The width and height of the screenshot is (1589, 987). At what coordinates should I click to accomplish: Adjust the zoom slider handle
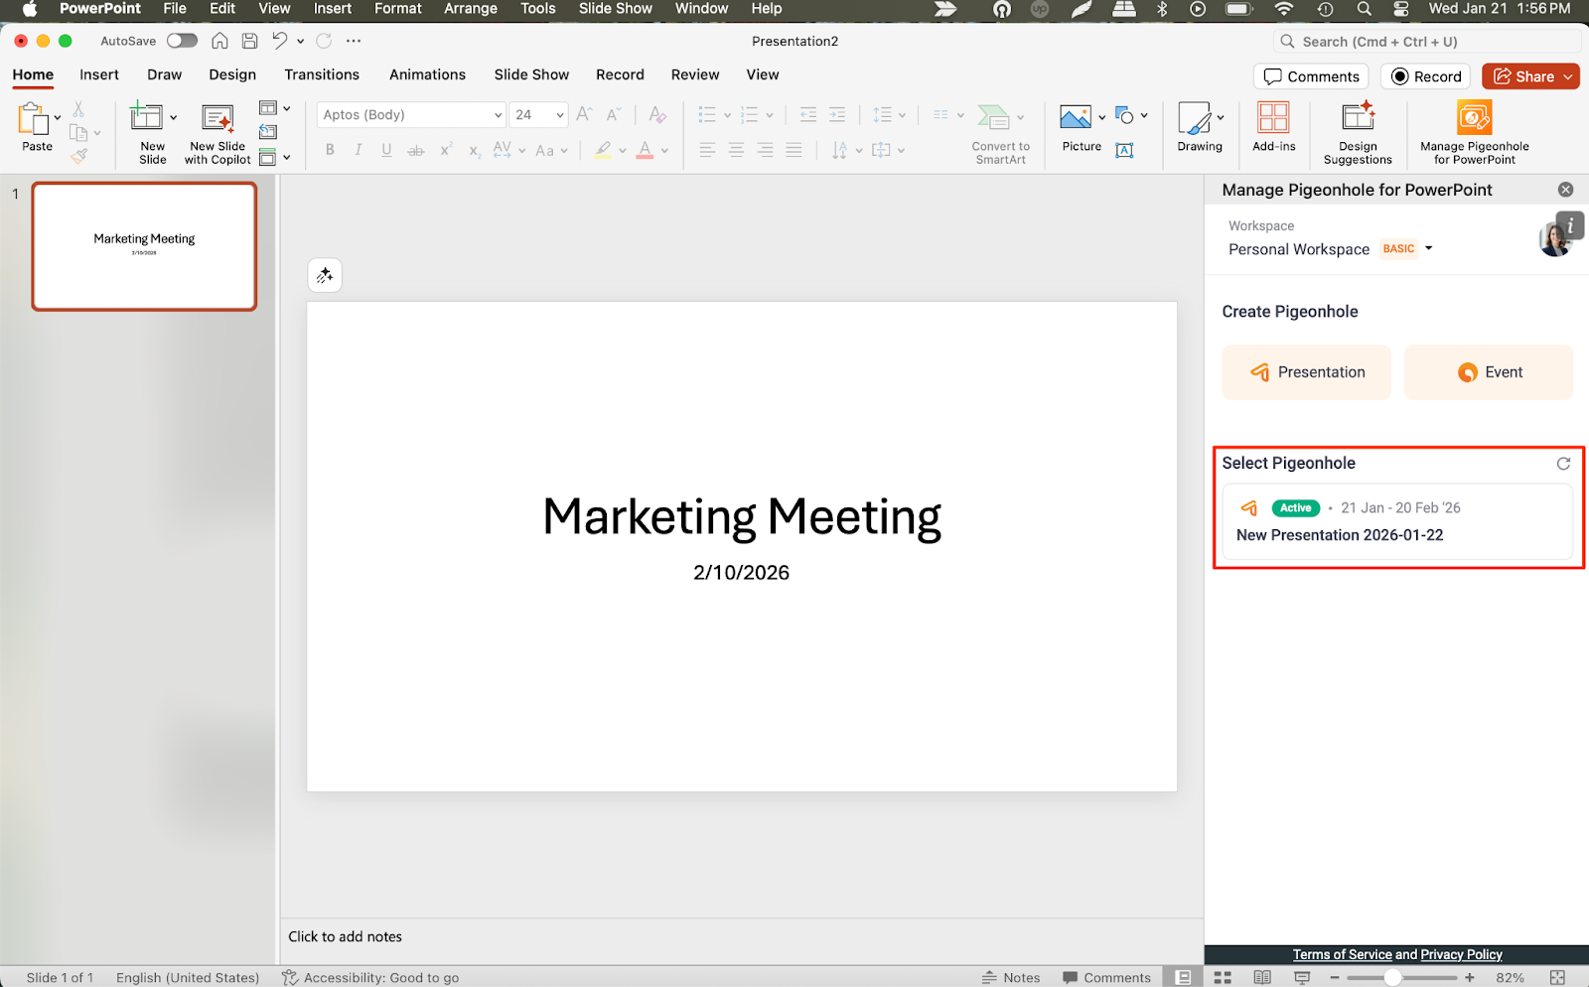(1392, 977)
